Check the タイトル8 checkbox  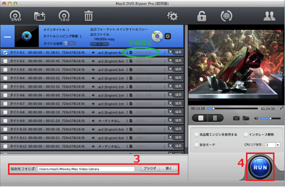tap(5, 112)
